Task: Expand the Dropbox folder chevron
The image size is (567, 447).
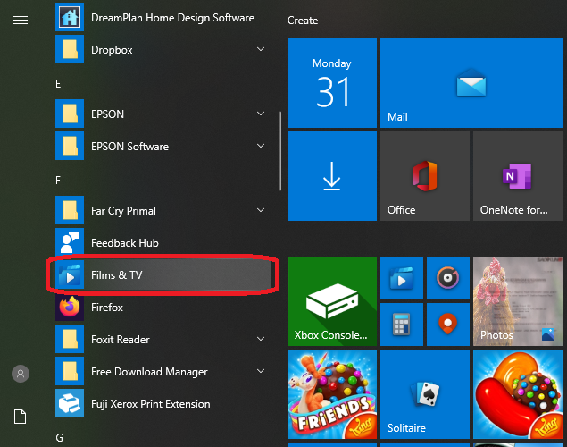Action: (x=261, y=49)
